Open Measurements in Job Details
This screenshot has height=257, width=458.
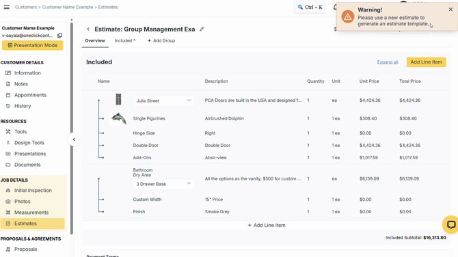tap(31, 213)
